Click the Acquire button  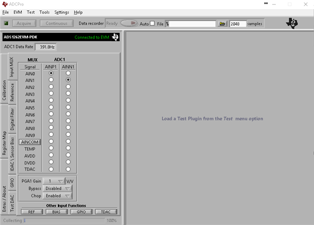[24, 23]
